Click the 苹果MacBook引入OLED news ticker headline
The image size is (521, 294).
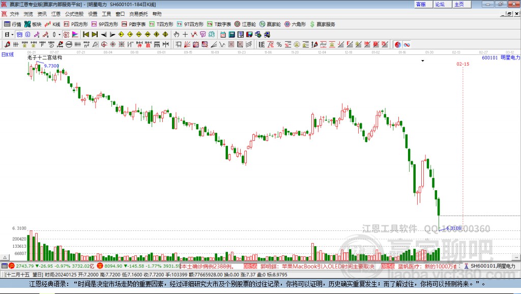(317, 267)
